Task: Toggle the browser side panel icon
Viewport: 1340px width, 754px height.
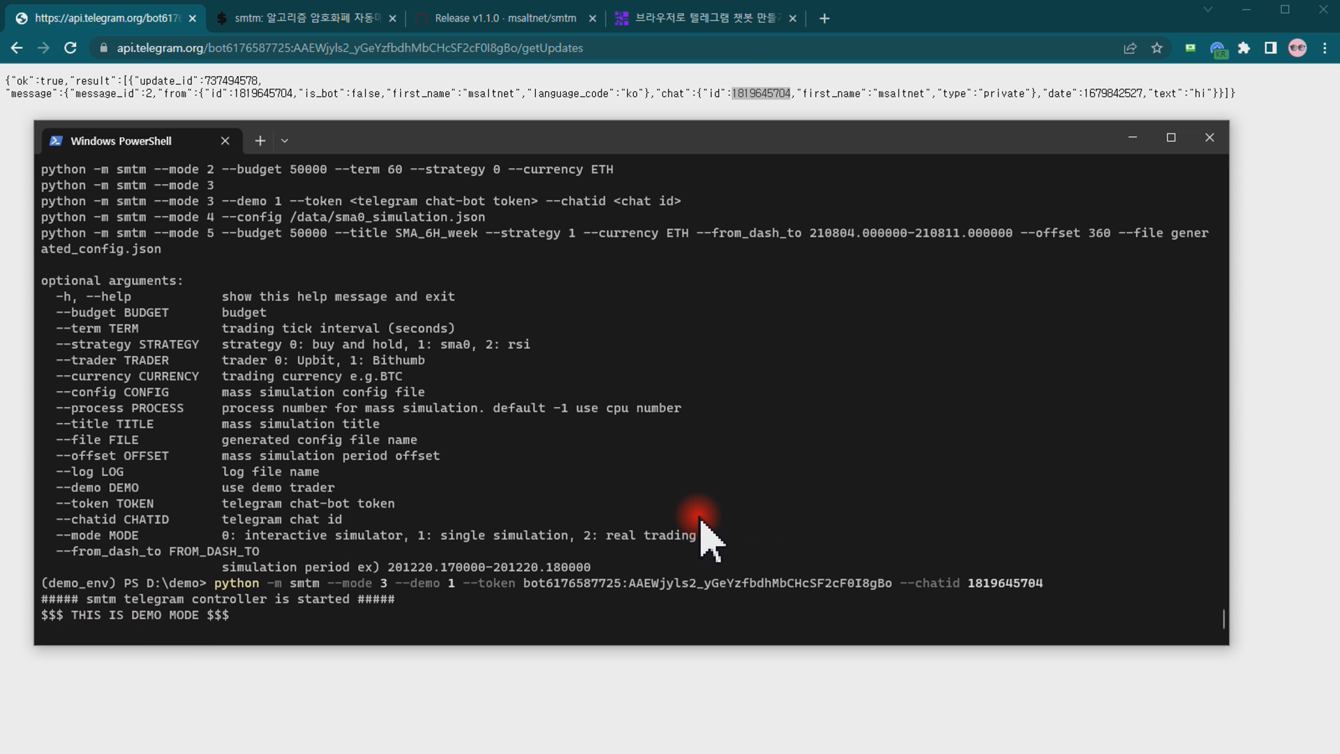Action: [x=1270, y=48]
